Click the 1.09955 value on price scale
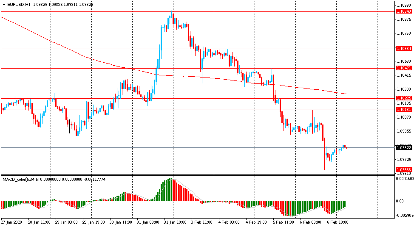 [x=404, y=131]
